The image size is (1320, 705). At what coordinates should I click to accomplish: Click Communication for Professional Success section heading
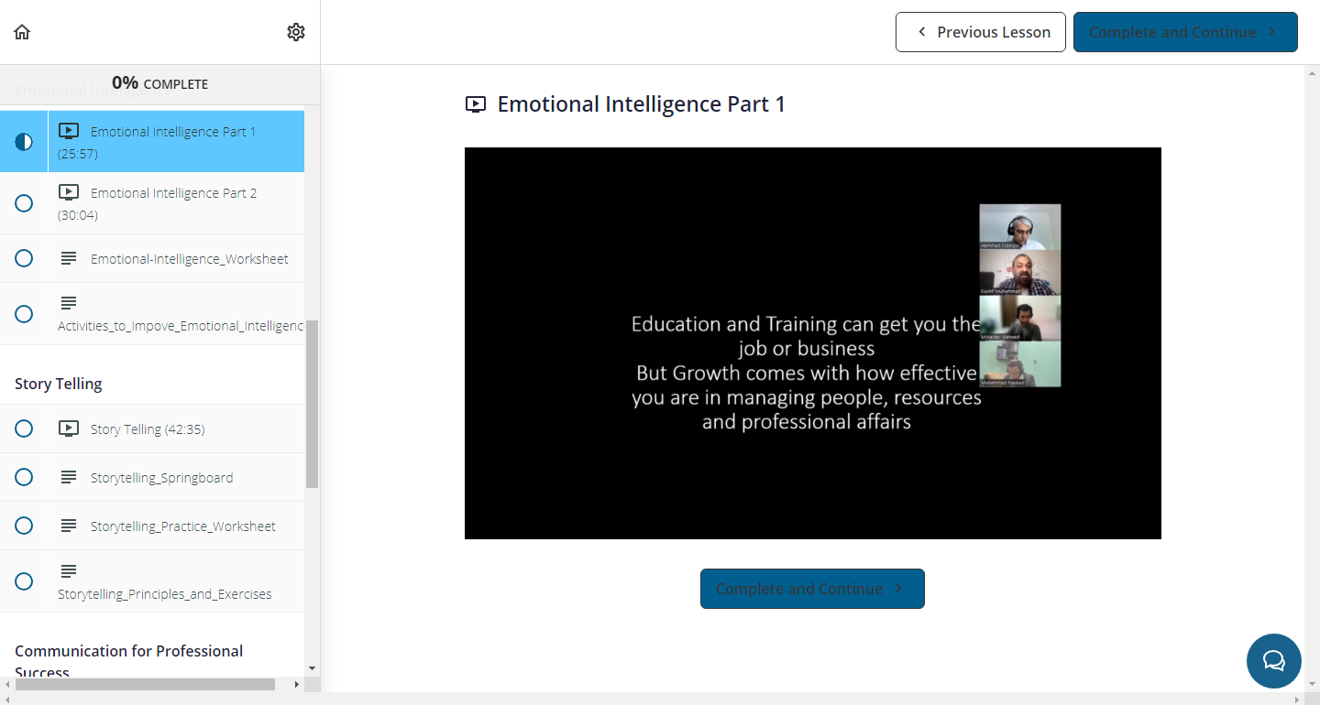click(129, 661)
